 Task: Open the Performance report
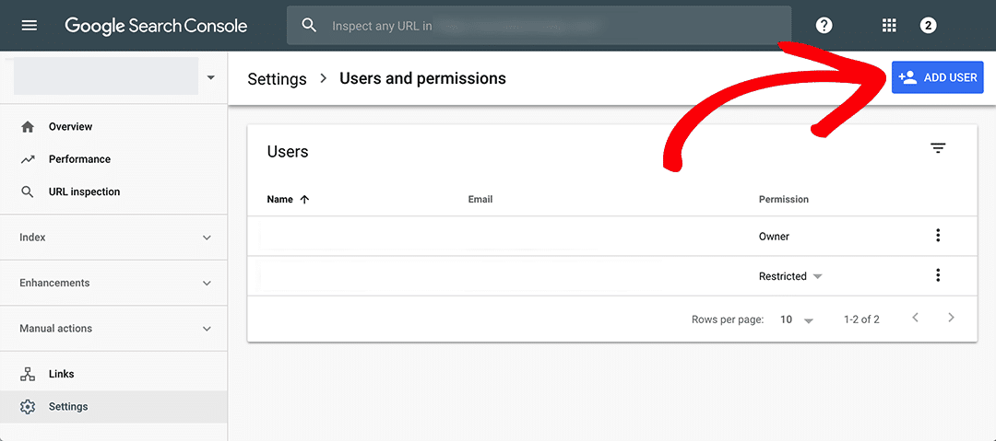[113, 159]
